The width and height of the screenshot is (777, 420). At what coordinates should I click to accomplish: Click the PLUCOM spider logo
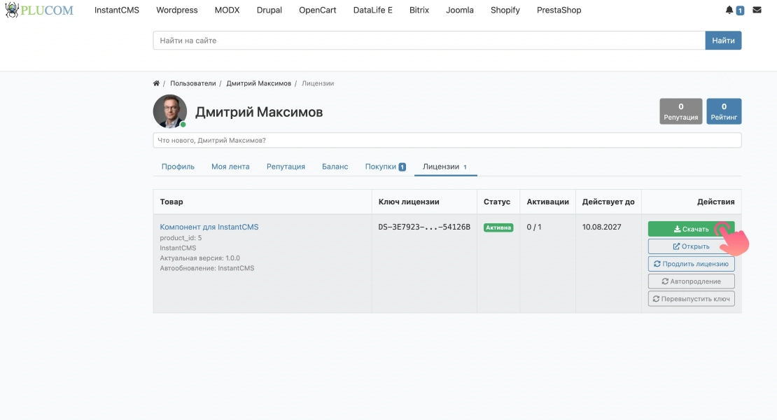39,10
